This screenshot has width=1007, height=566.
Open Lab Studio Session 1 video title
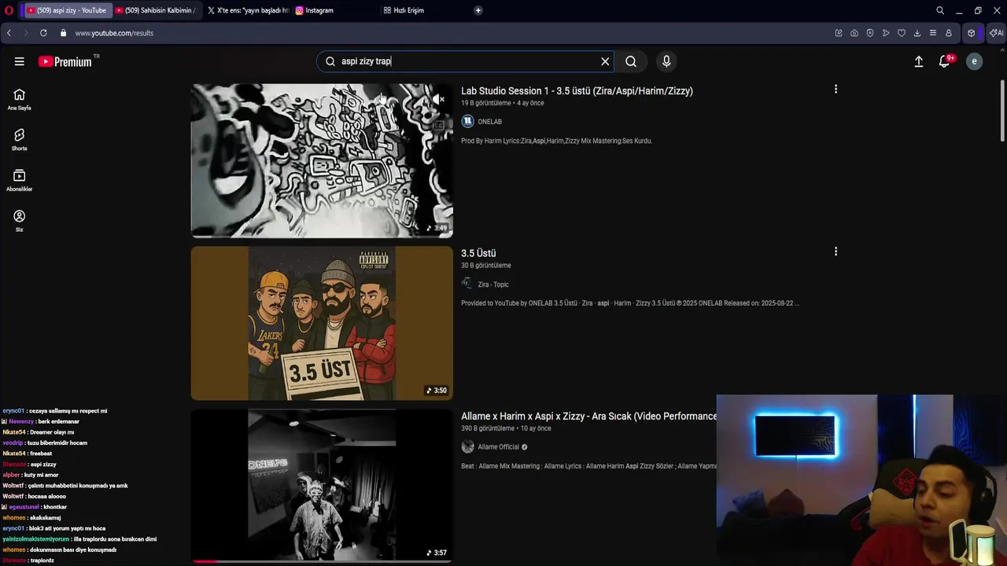(577, 90)
